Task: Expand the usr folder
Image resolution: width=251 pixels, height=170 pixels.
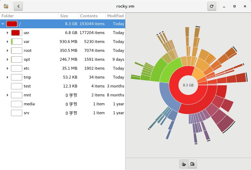Action: (7, 33)
